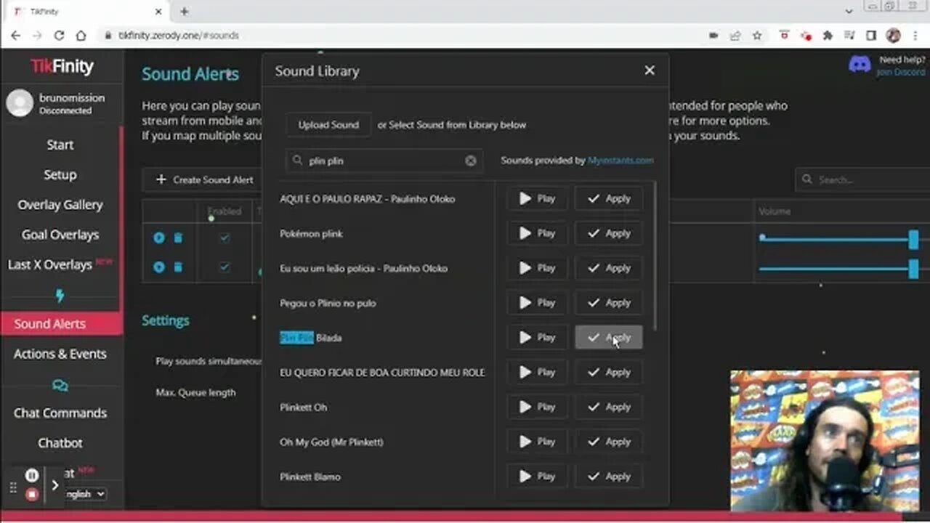Viewport: 930px width, 523px height.
Task: Open the Chrome three-dot menu
Action: 915,35
